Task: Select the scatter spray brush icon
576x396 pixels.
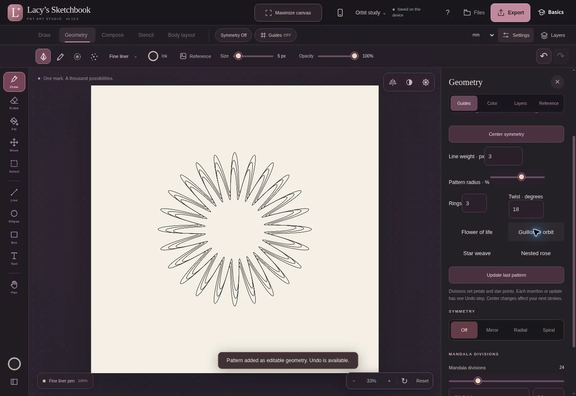Action: pyautogui.click(x=94, y=56)
